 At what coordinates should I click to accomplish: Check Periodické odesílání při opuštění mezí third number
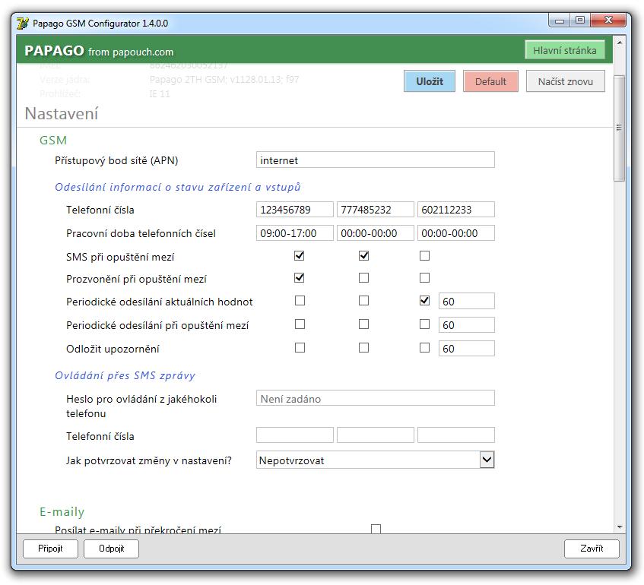click(x=424, y=324)
